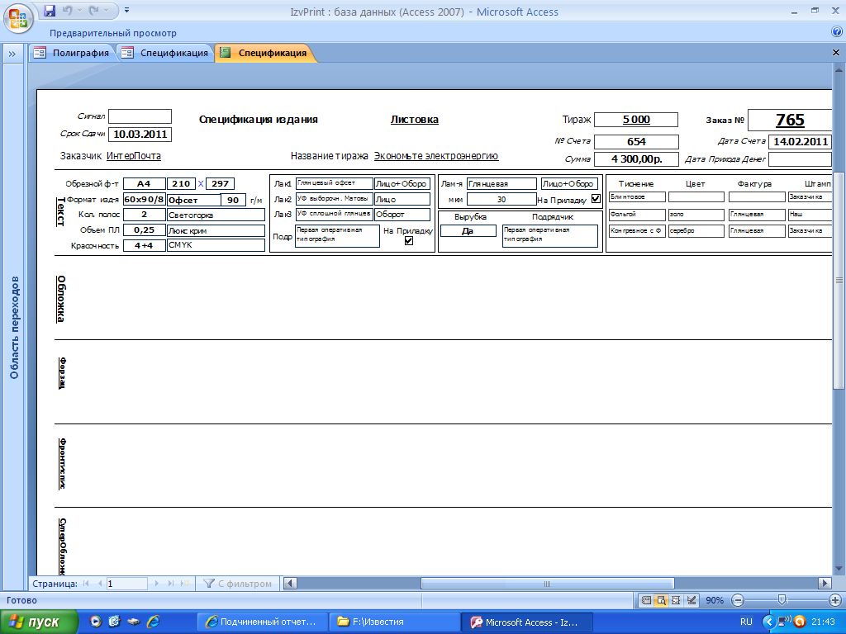Click the page number input field
The height and width of the screenshot is (634, 846).
click(x=126, y=584)
